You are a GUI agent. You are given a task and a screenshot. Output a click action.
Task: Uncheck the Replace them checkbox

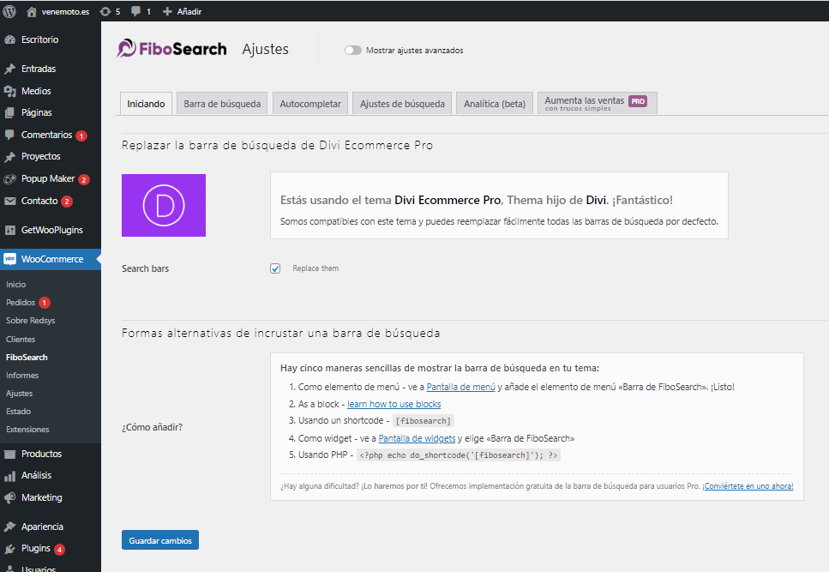[x=275, y=268]
